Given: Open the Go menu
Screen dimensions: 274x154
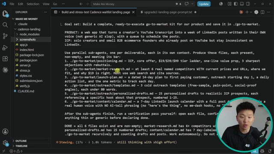Looking at the screenshot, I should (x=55, y=4).
